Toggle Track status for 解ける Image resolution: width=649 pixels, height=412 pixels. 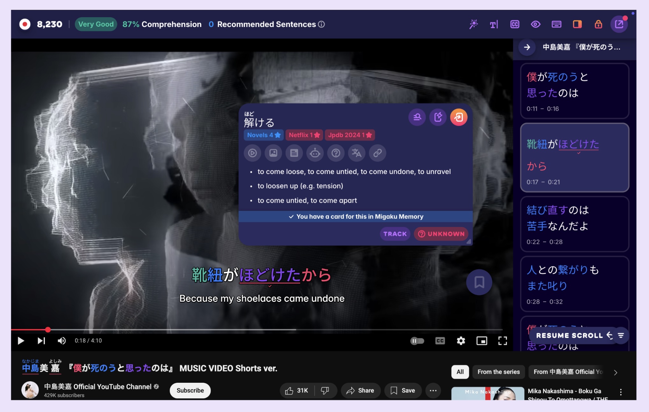click(395, 234)
